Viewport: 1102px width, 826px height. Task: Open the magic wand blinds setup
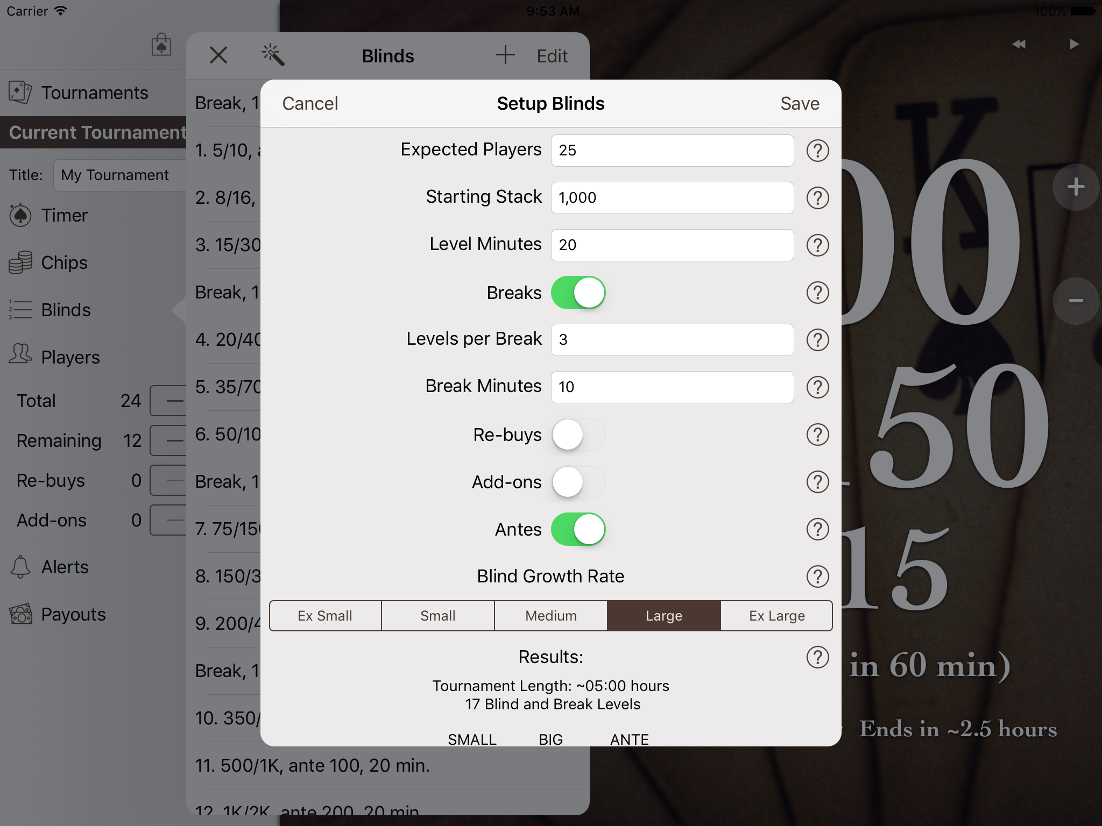coord(273,55)
